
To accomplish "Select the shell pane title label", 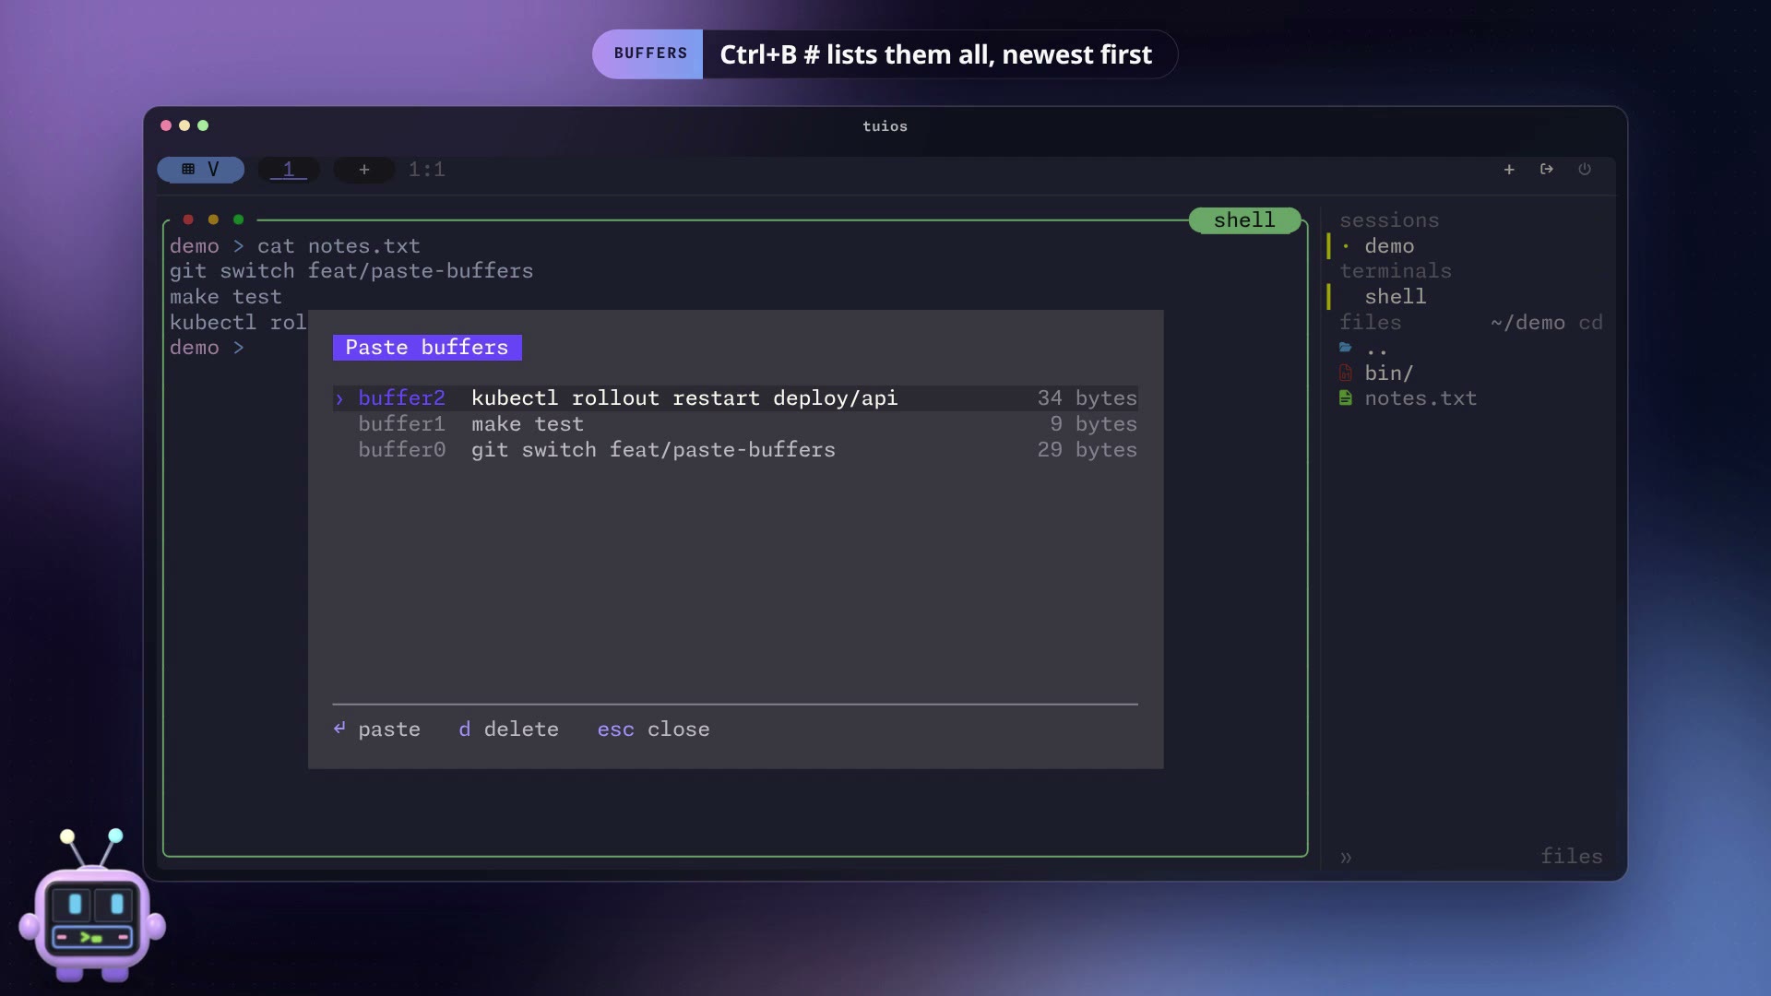I will [1244, 220].
